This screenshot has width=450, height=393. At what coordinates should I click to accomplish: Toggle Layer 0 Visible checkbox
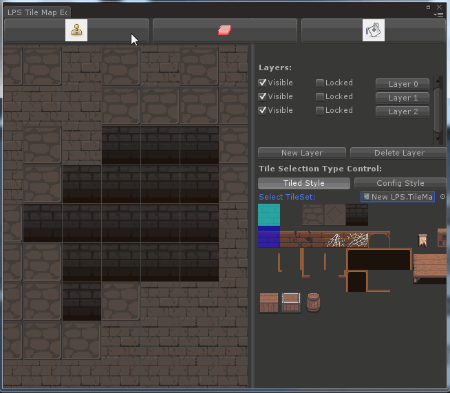coord(262,83)
